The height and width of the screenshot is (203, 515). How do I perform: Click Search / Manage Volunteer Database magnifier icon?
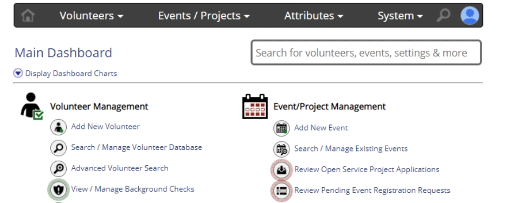[x=59, y=148]
